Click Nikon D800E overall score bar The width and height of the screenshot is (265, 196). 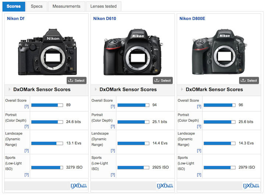point(219,105)
